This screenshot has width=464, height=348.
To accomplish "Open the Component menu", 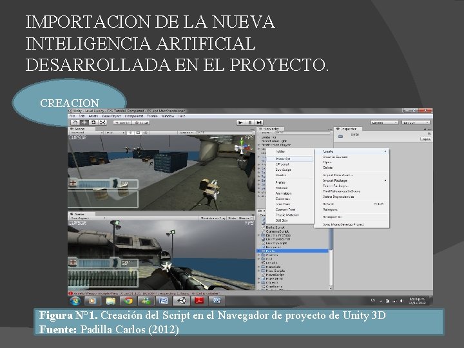I will pyautogui.click(x=134, y=116).
